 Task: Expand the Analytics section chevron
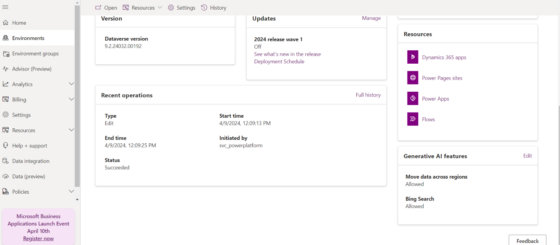pos(71,84)
